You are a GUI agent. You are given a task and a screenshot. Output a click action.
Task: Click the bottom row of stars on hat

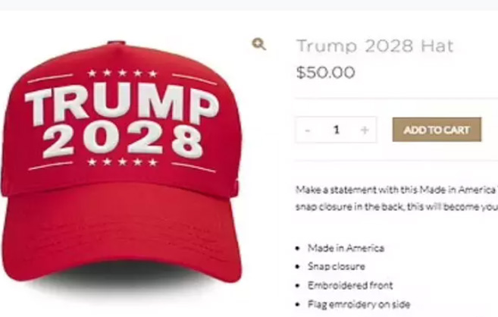point(122,162)
